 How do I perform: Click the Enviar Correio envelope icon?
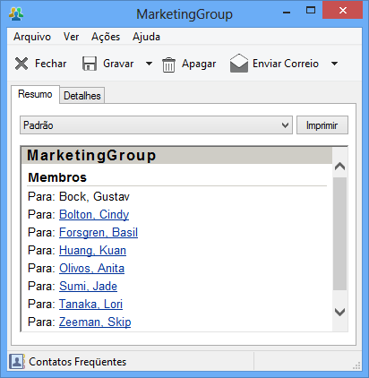tap(239, 63)
